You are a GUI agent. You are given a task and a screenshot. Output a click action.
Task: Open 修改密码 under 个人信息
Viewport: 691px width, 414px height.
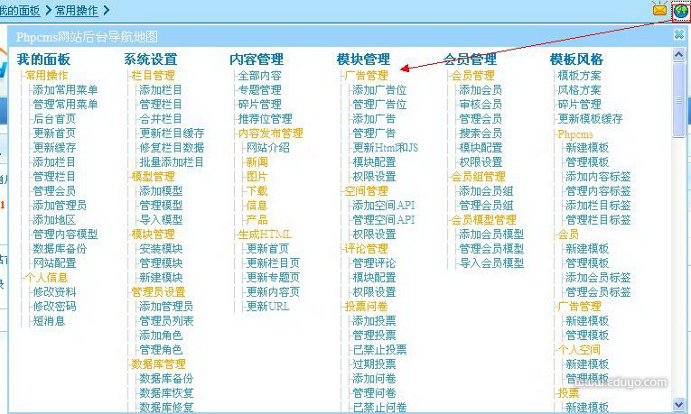point(54,307)
